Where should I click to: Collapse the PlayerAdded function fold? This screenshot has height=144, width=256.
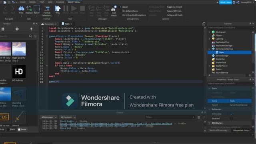(47, 36)
